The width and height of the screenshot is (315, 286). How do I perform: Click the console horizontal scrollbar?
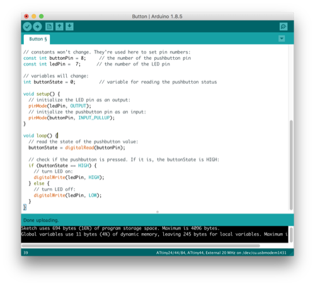click(141, 246)
